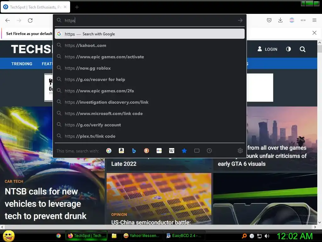Viewport: 322px width, 242px height.
Task: Open the NTSB calls for new vehicles article
Action: click(46, 204)
